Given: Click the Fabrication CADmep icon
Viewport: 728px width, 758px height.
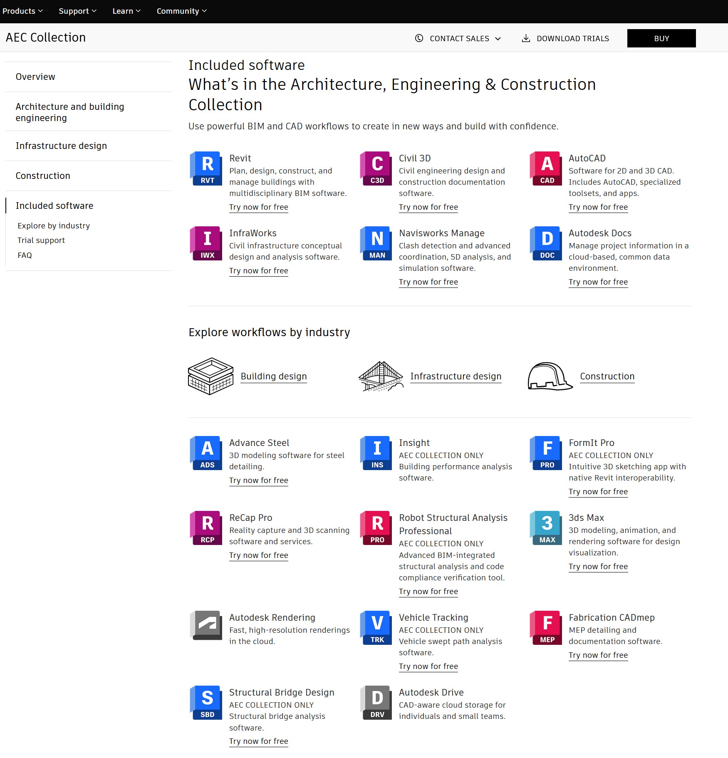Looking at the screenshot, I should 545,628.
